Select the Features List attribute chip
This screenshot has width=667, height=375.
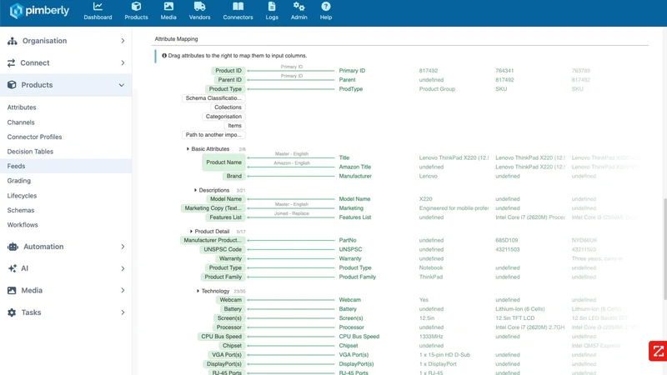225,217
